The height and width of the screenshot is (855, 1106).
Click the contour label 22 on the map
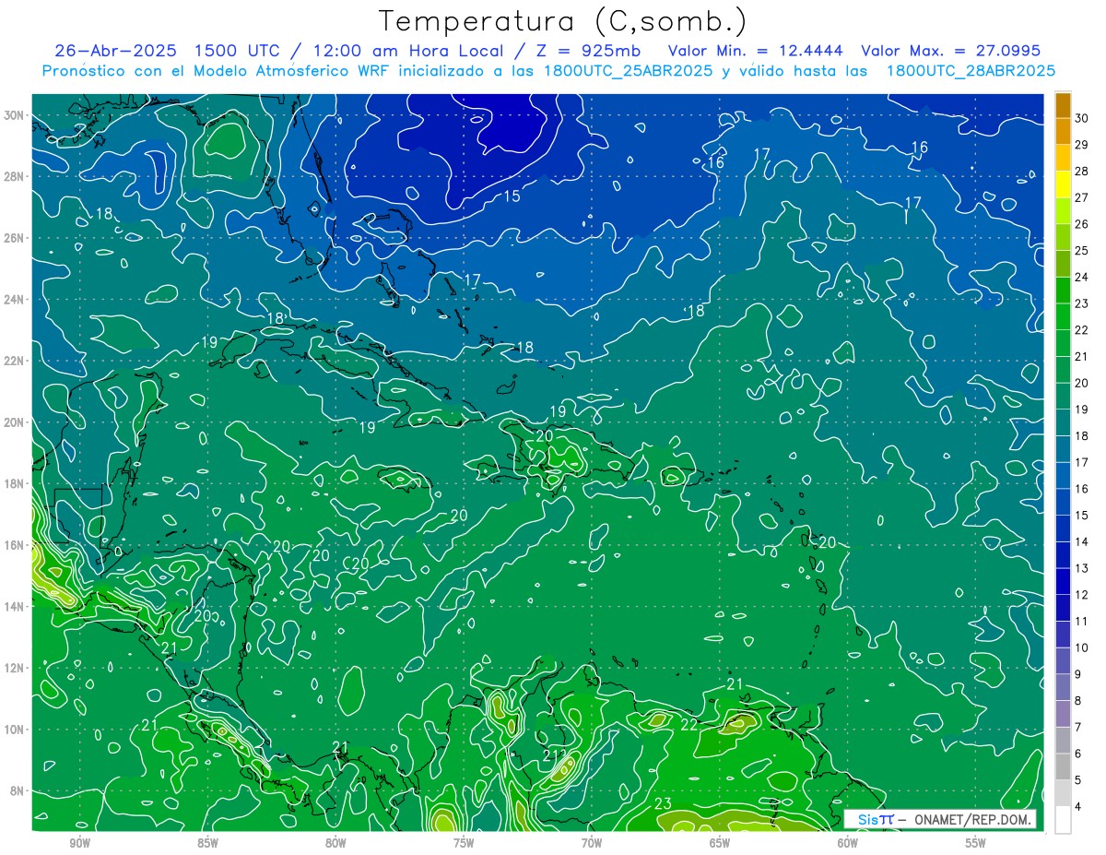point(689,725)
